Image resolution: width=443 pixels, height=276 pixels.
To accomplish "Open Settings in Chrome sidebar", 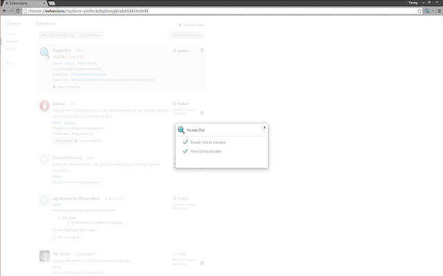I will 11,49.
